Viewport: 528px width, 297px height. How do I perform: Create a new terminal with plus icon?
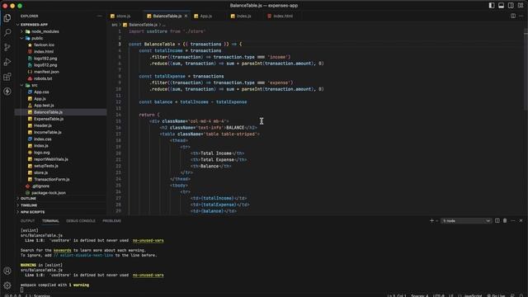pyautogui.click(x=431, y=220)
